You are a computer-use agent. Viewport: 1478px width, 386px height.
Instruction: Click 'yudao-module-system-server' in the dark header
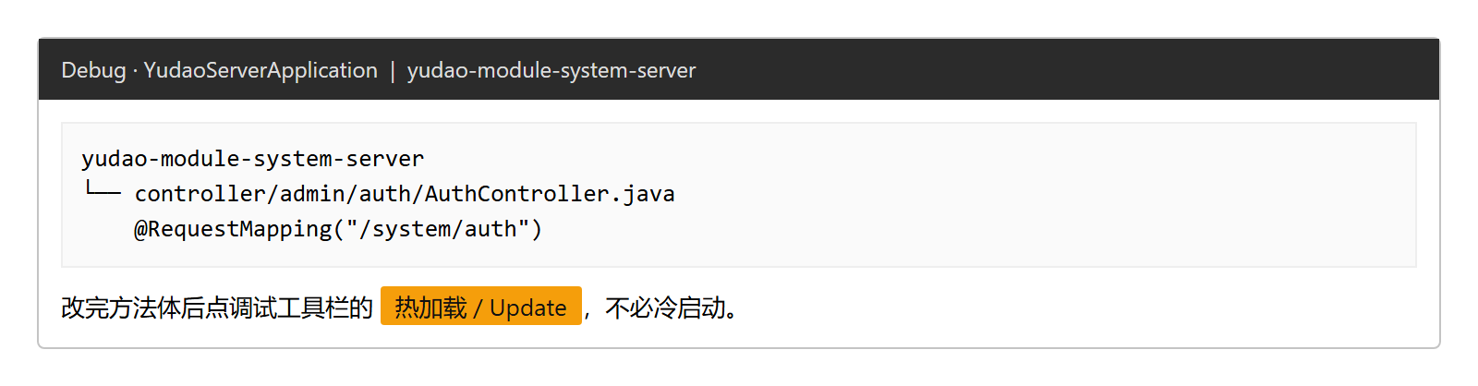[551, 70]
